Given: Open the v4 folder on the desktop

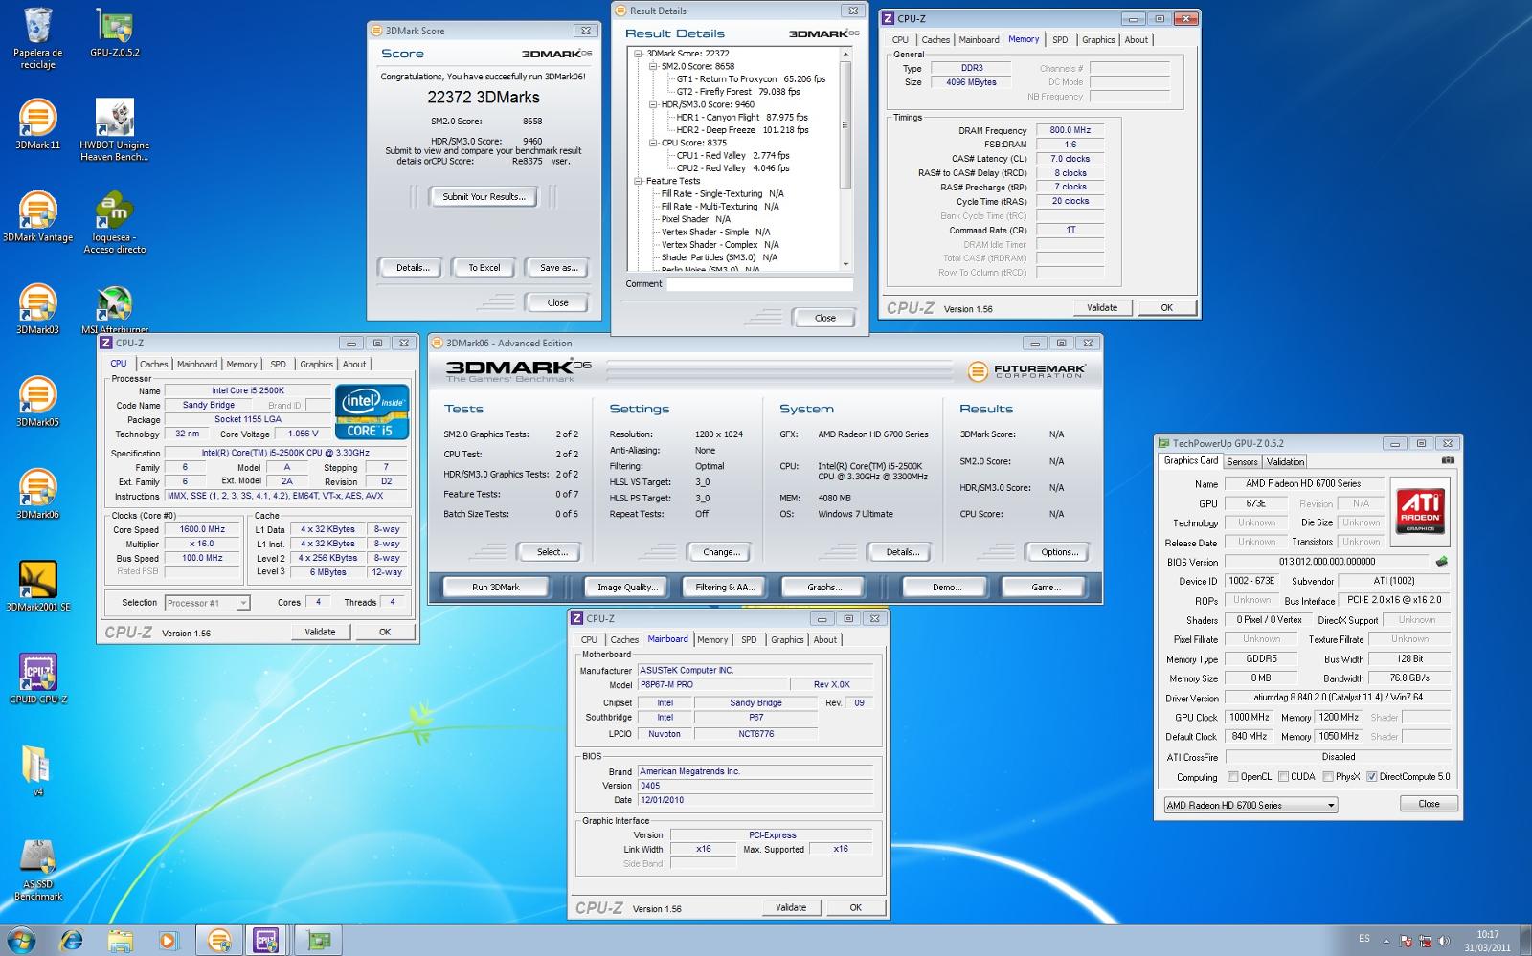Looking at the screenshot, I should pos(37,771).
